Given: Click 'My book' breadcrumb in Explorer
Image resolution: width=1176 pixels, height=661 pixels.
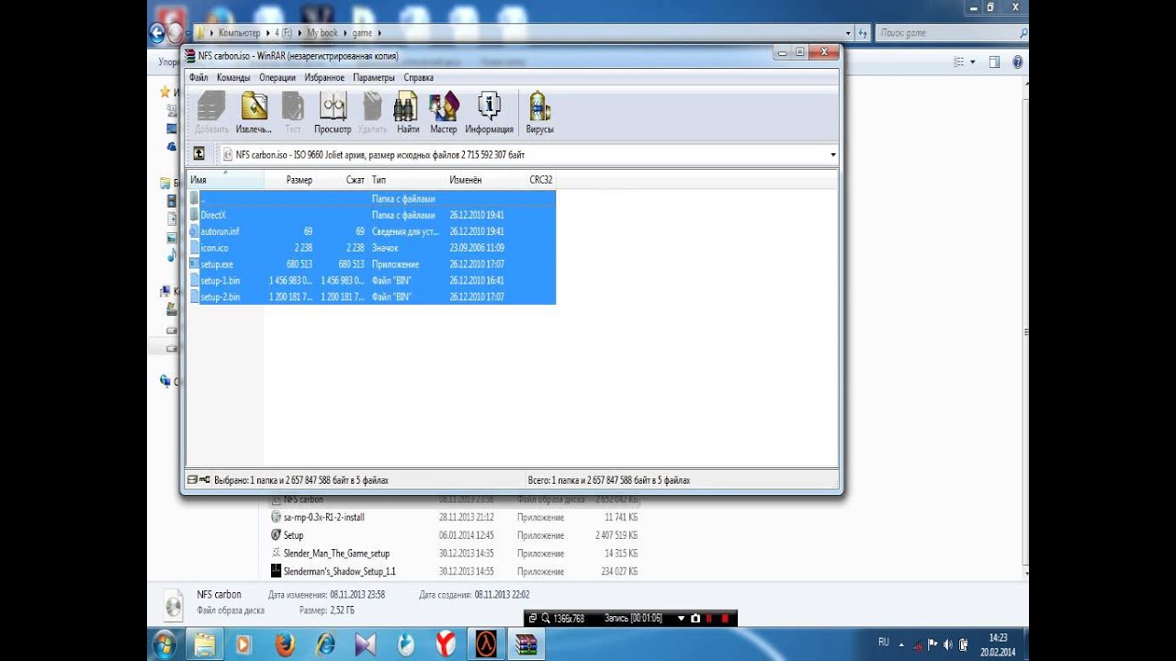Looking at the screenshot, I should click(322, 33).
